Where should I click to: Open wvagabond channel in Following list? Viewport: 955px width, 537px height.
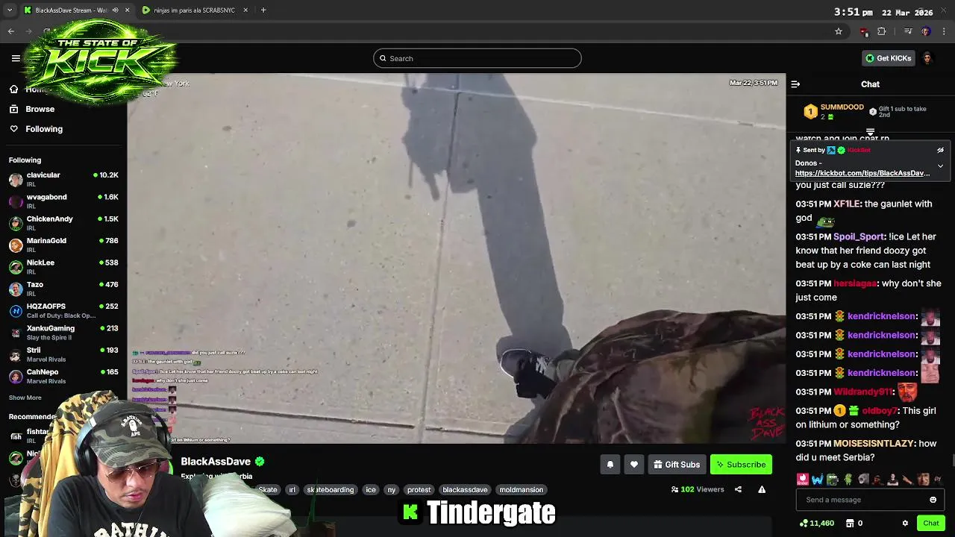[63, 201]
